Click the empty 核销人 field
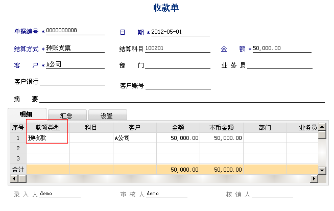This screenshot has height=211, width=334. [x=272, y=194]
